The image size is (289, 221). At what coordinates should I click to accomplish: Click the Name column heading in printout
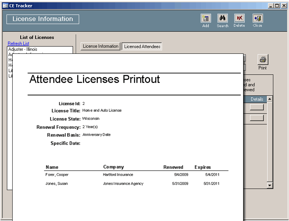click(x=52, y=167)
